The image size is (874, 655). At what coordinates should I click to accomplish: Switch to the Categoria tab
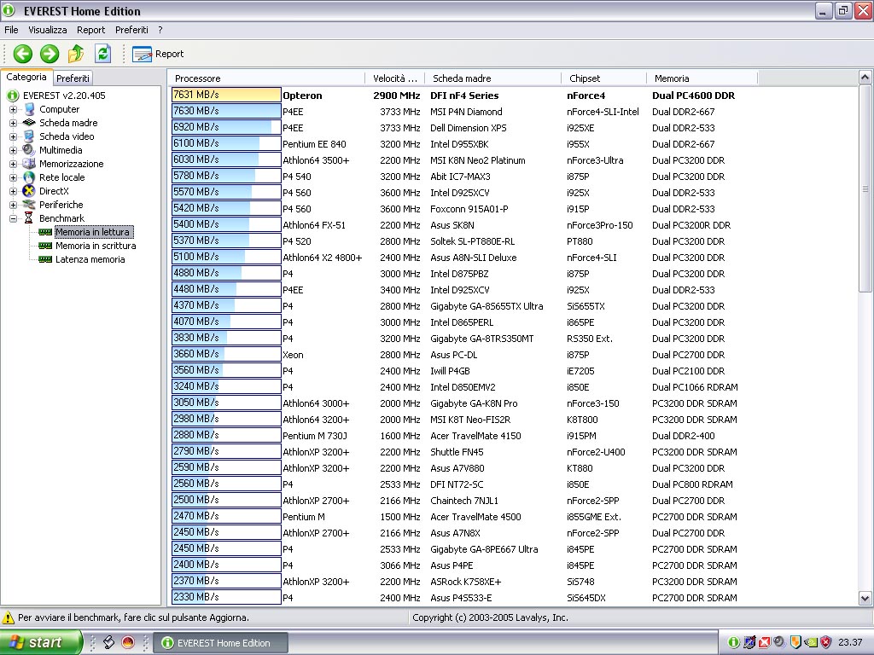pos(26,77)
